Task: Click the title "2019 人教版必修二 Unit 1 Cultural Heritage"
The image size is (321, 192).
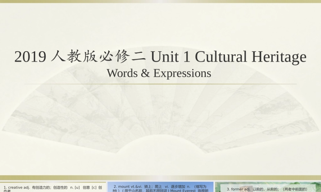Action: (x=160, y=57)
